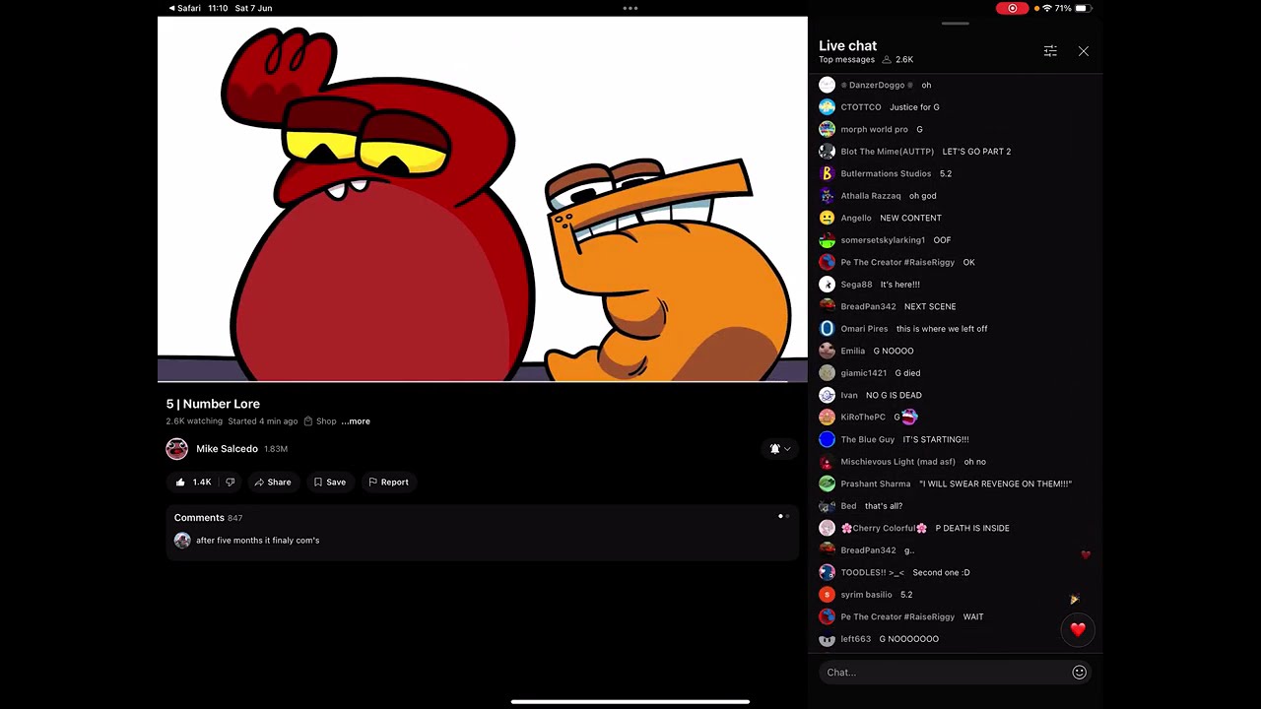1261x709 pixels.
Task: Select message 'Second one :D'
Action: pos(941,572)
